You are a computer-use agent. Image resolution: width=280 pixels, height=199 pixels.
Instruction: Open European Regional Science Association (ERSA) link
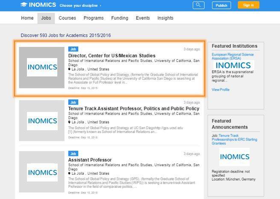click(x=233, y=56)
